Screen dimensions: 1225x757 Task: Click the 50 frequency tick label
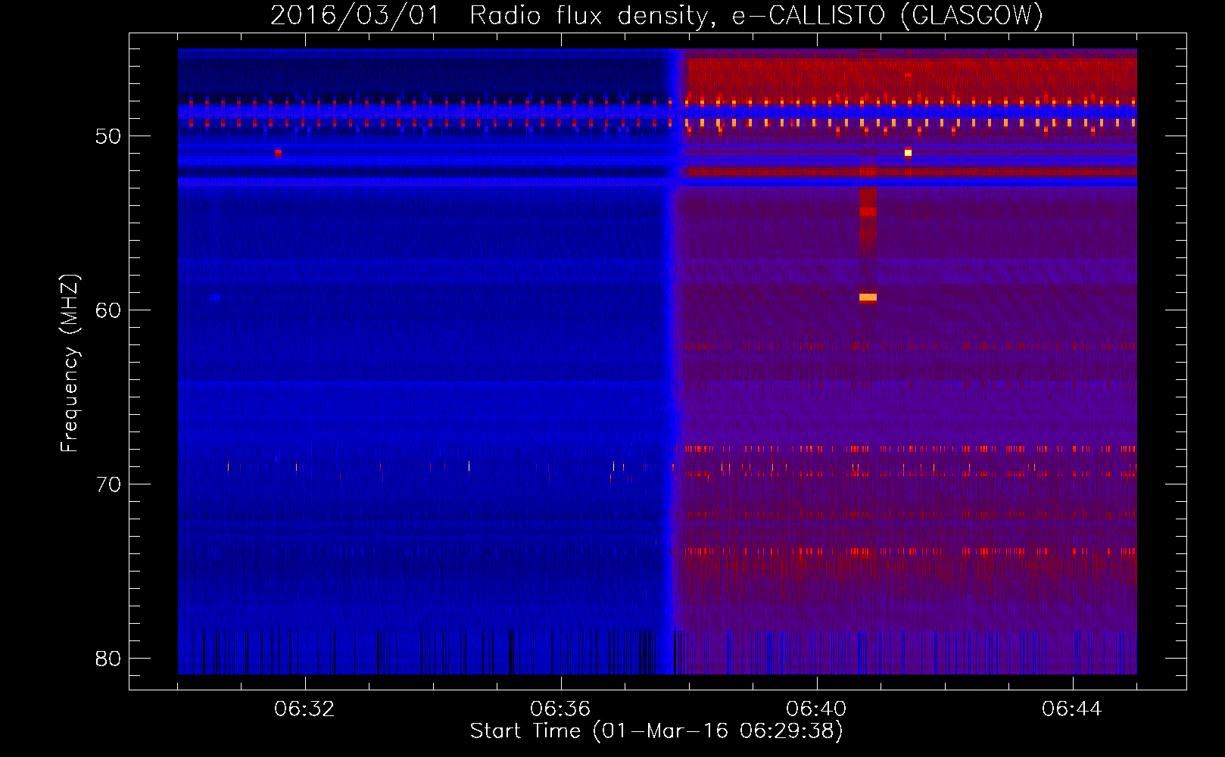point(108,136)
